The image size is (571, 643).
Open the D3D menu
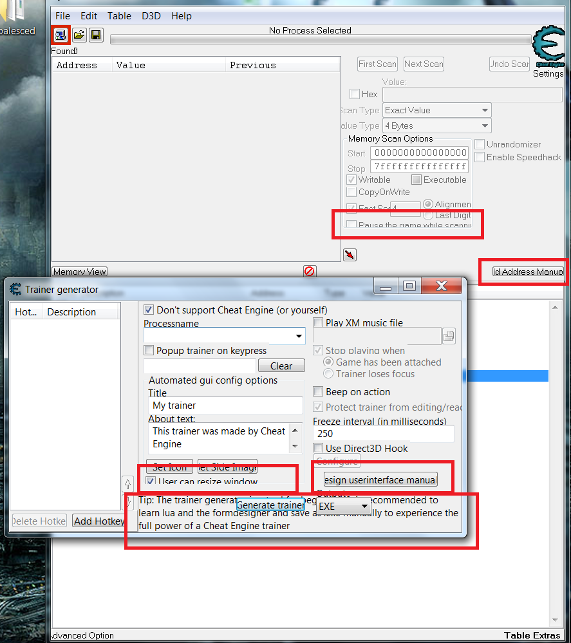(151, 16)
